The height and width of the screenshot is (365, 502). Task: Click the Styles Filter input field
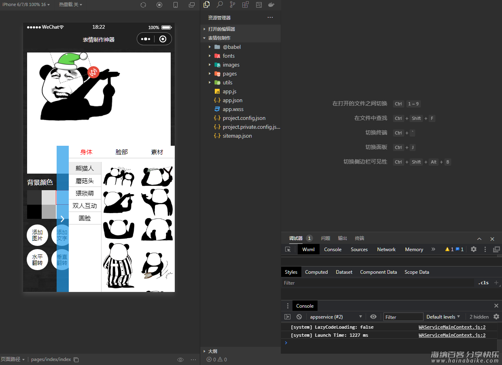point(378,283)
